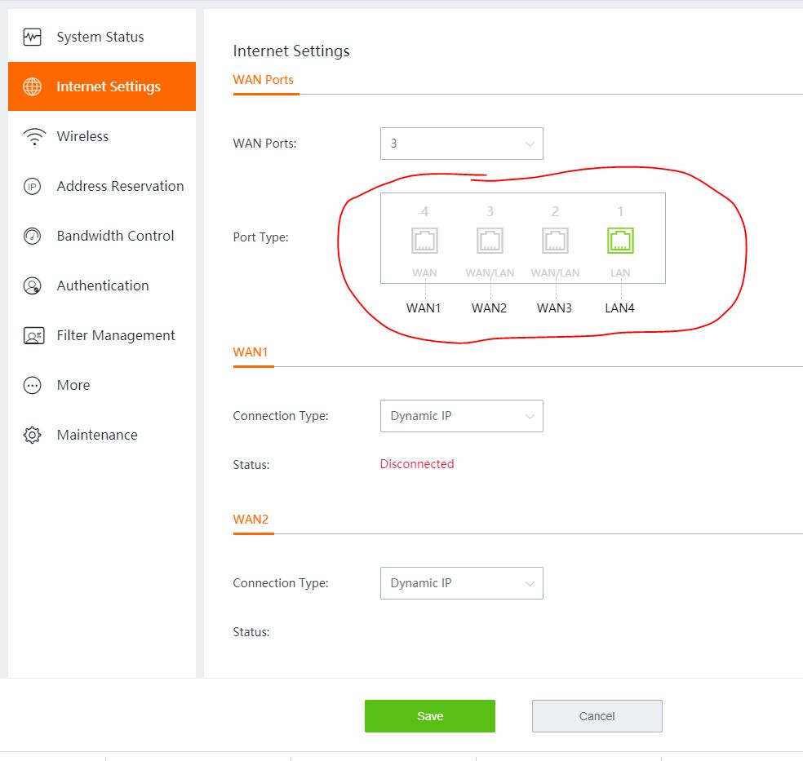Click the green Save button
This screenshot has height=761, width=803.
429,716
